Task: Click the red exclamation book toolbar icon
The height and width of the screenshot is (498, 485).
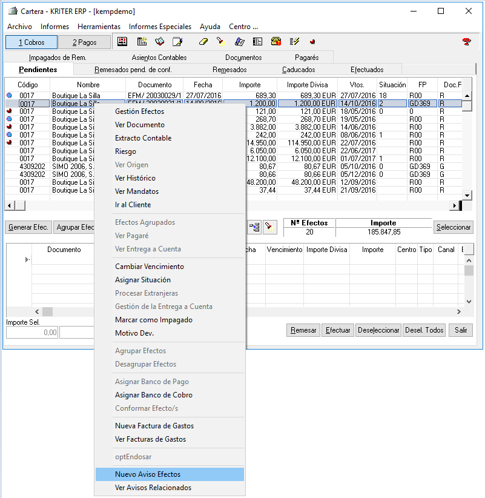Action: coord(122,42)
